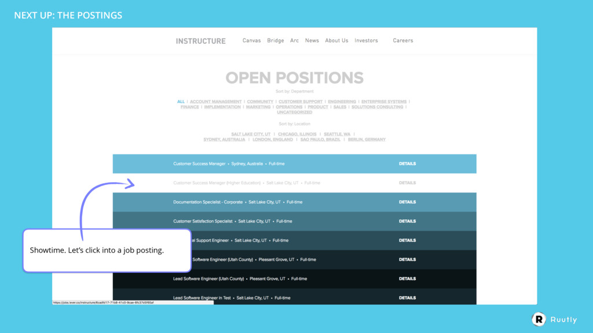Open Lead Software Engineer in Test posting
The image size is (593, 333).
click(295, 297)
